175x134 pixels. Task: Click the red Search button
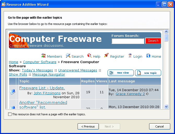tap(153, 41)
